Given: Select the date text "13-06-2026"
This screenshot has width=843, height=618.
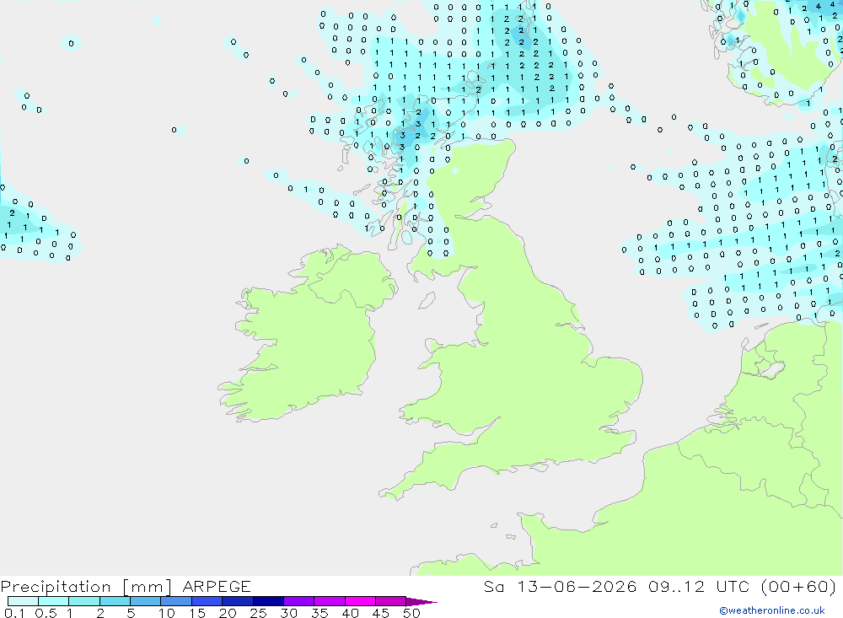Looking at the screenshot, I should coord(577,587).
